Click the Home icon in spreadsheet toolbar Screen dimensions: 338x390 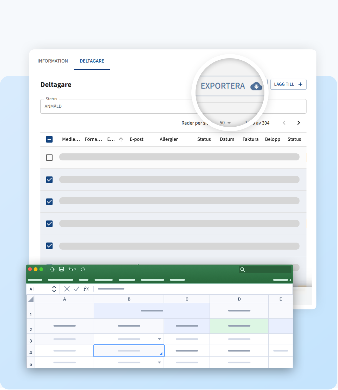(52, 269)
